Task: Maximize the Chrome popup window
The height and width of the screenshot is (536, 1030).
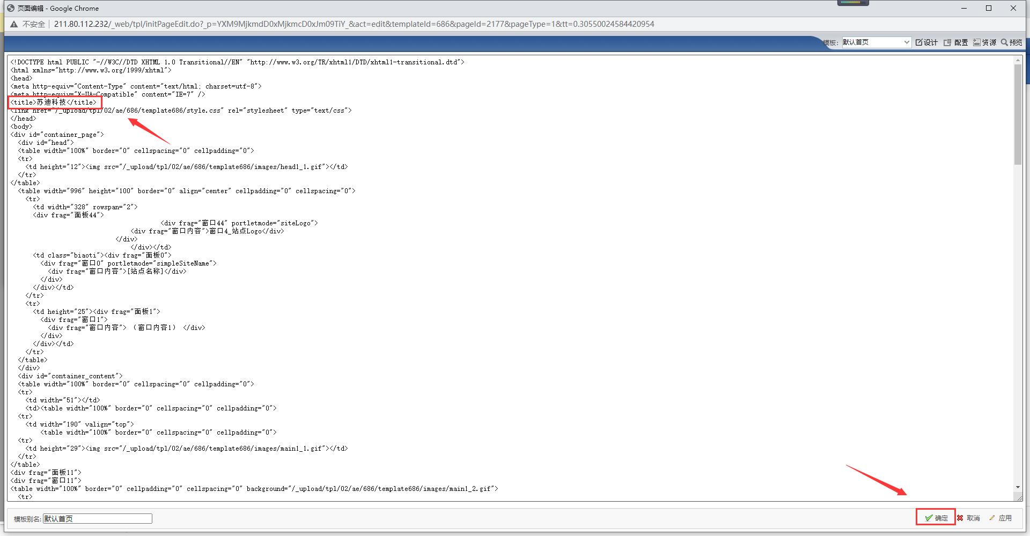Action: tap(989, 8)
